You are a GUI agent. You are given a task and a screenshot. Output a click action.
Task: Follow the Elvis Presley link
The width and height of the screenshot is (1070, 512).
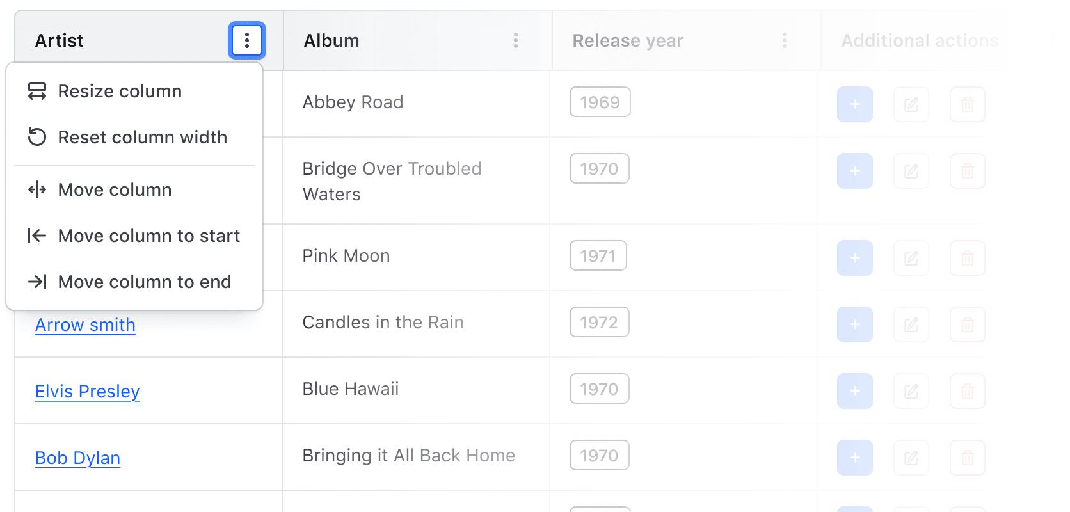(x=87, y=392)
